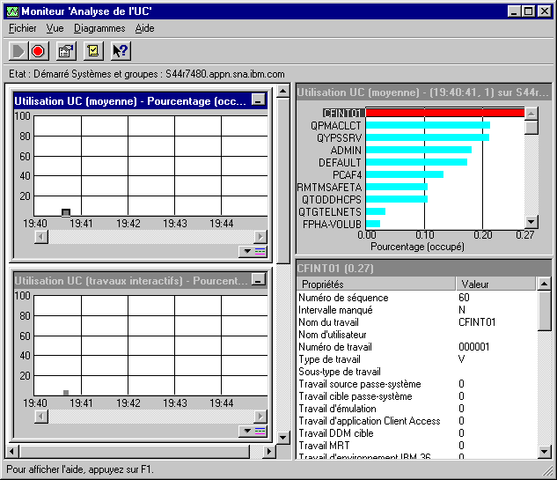Select the Travail d'émulation row
This screenshot has height=480, width=557.
pyautogui.click(x=416, y=409)
